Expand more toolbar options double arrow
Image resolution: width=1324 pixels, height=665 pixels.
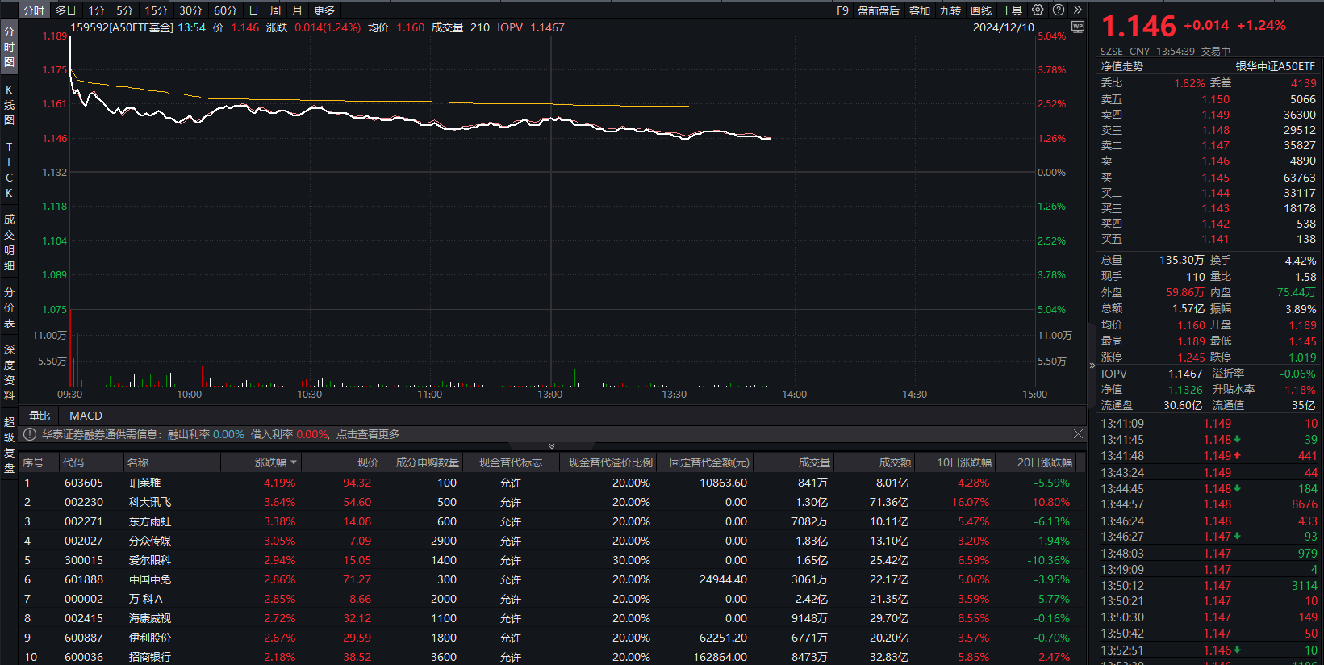pos(1077,10)
